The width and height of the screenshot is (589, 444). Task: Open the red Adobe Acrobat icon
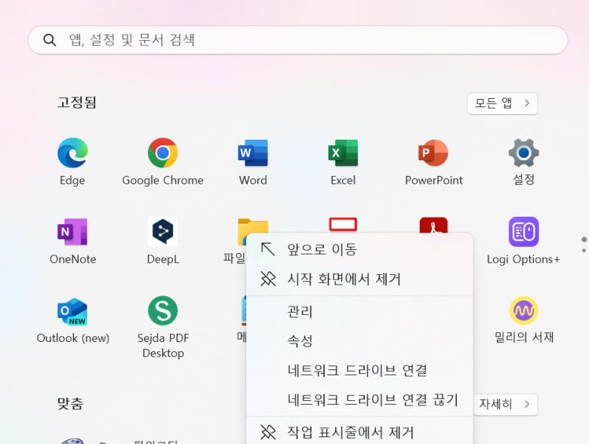[x=433, y=224]
